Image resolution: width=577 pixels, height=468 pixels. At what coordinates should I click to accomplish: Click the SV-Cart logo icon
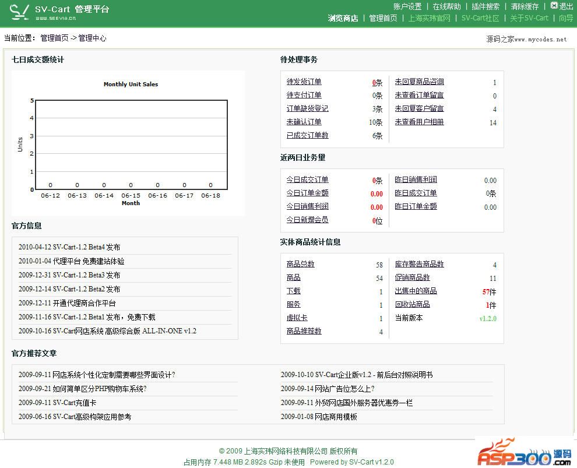[19, 12]
